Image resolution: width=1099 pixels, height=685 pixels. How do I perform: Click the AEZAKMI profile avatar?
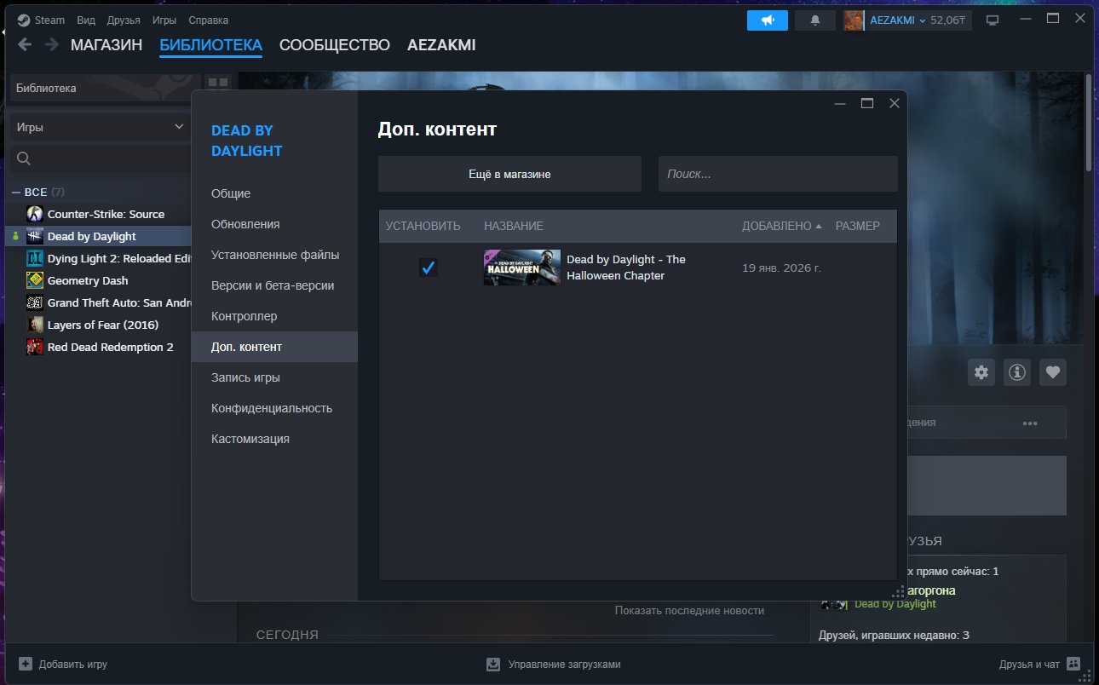click(x=854, y=20)
